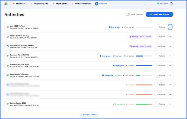Expand Summer Kickoff row with 1 started
187x119 pixels.
pyautogui.click(x=170, y=66)
